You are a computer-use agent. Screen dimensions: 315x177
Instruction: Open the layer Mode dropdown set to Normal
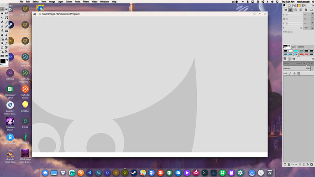294,63
